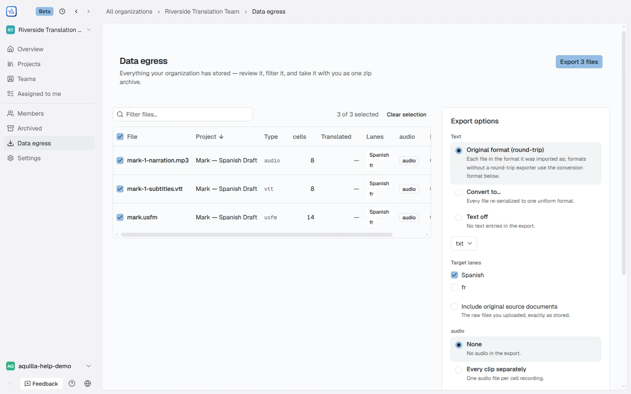
Task: Click the globe language icon
Action: (x=88, y=383)
